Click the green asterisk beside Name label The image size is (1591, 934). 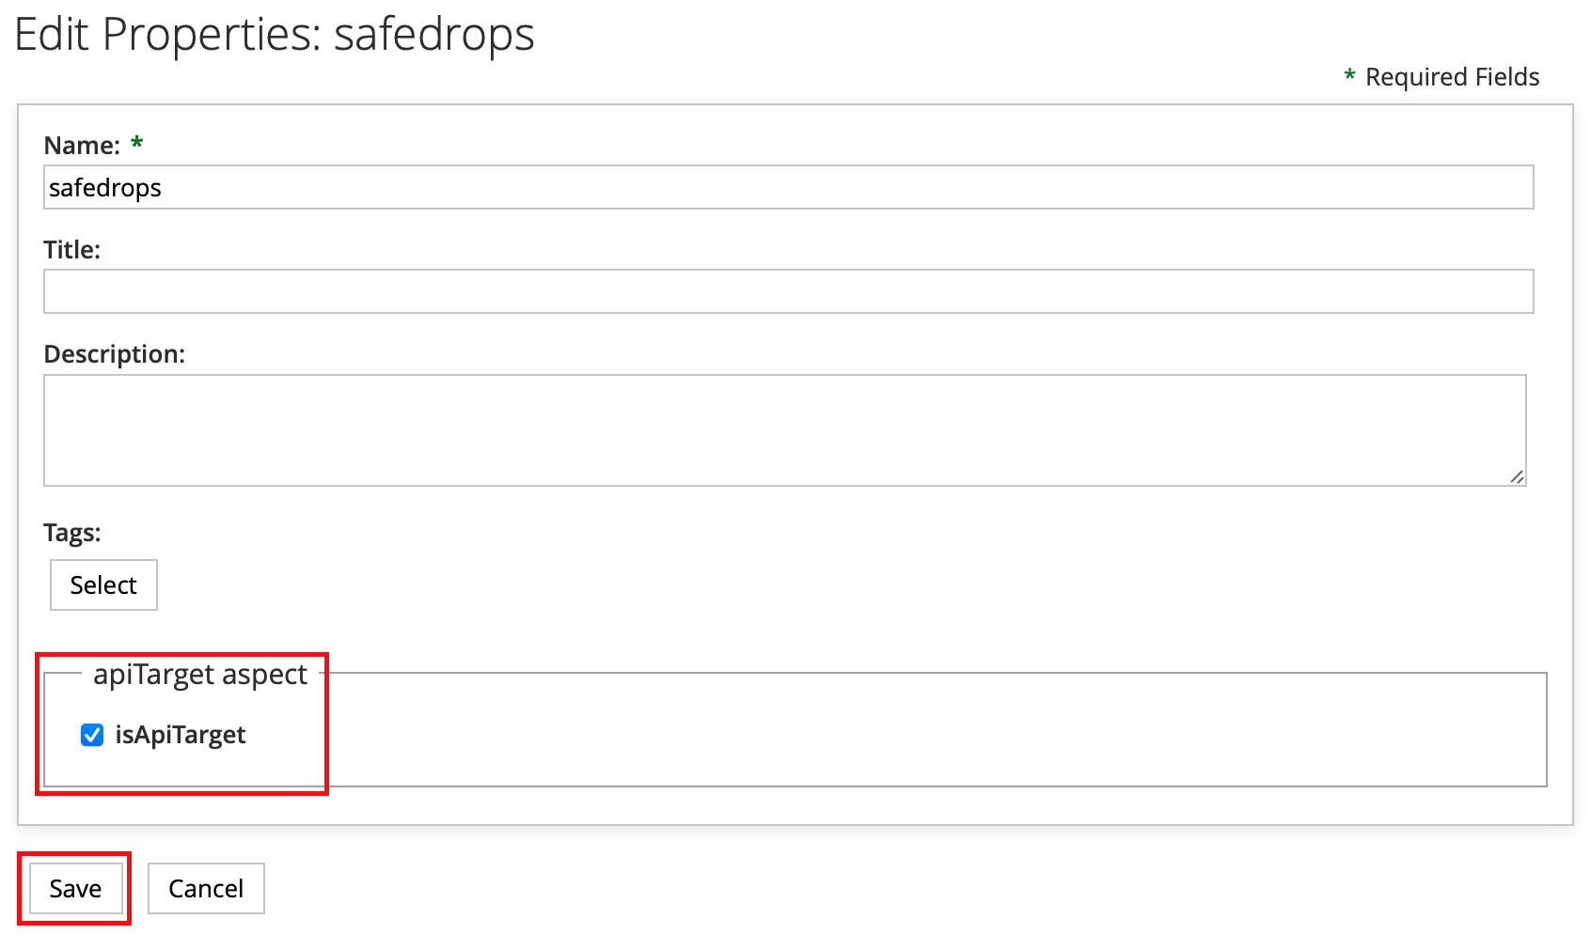137,144
